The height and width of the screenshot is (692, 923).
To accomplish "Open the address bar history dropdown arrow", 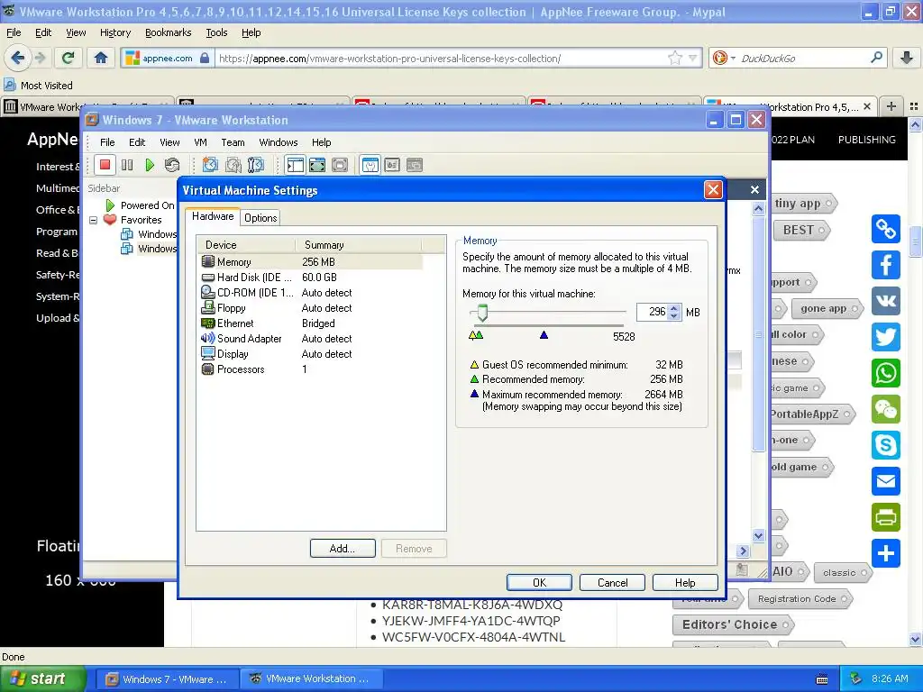I will (693, 59).
